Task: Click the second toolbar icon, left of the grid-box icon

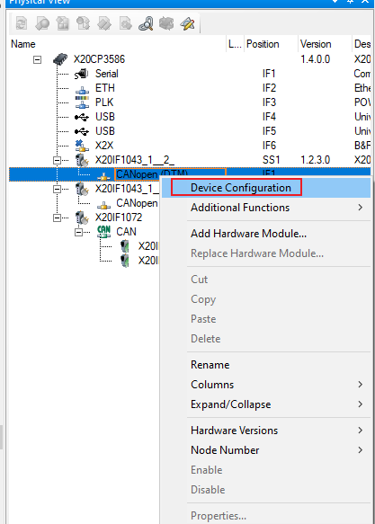Action: 42,23
